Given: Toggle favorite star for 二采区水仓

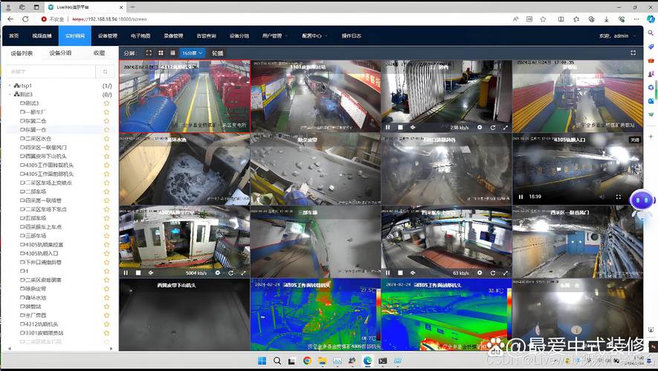Looking at the screenshot, I should pos(106,138).
